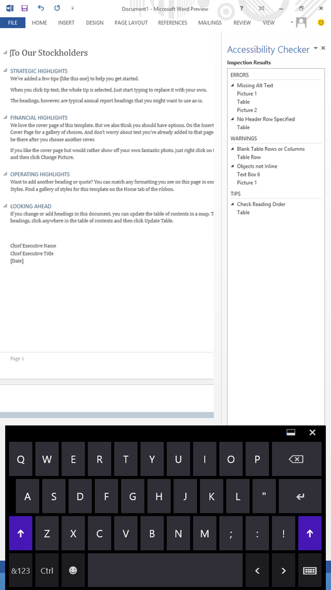The height and width of the screenshot is (590, 331).
Task: Click the Save icon in quick access toolbar
Action: click(x=24, y=8)
